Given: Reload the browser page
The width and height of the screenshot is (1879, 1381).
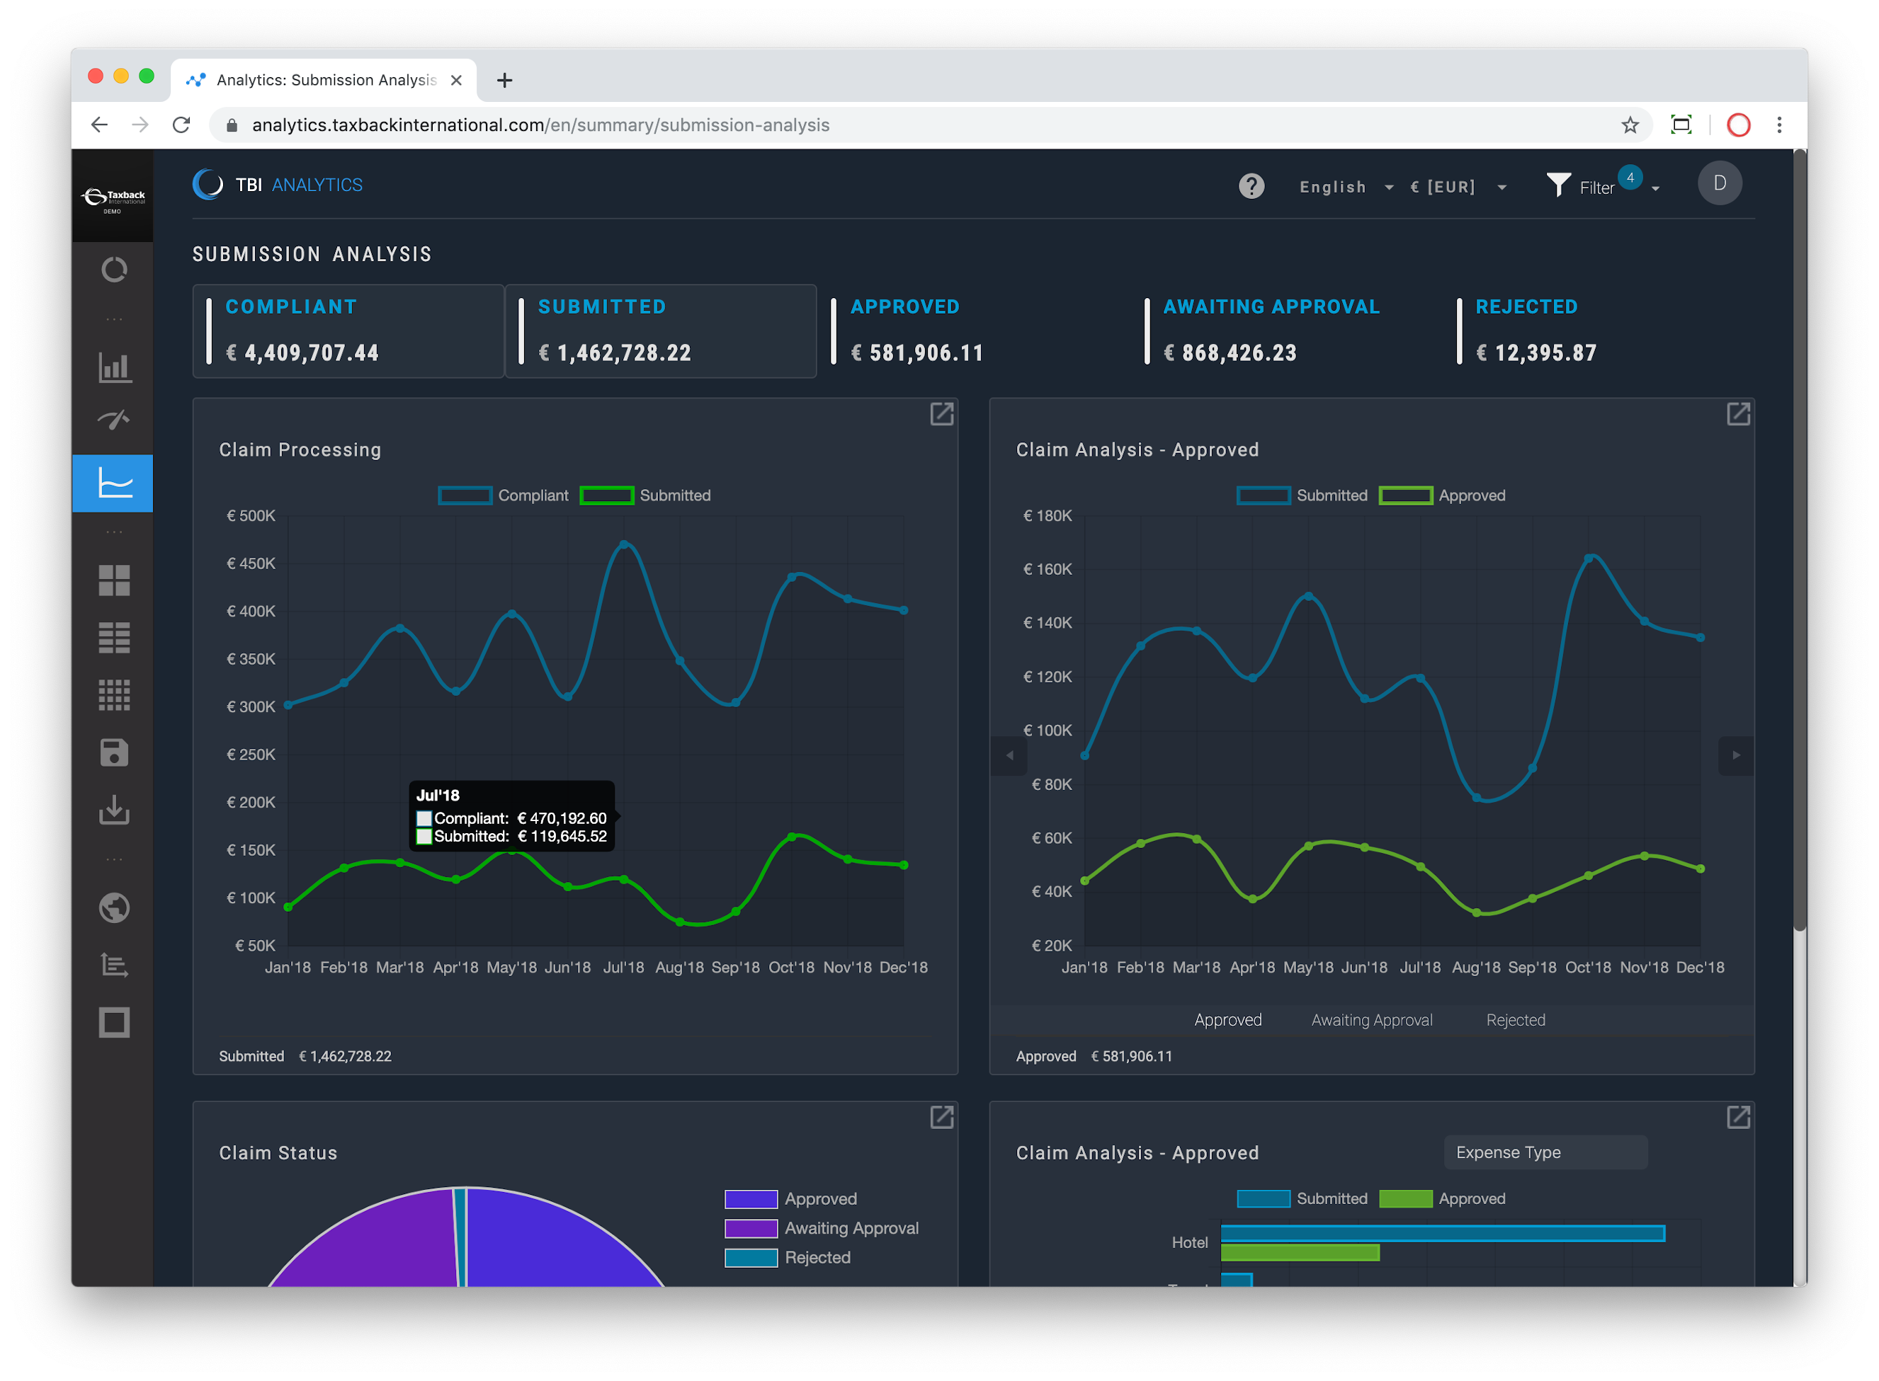Looking at the screenshot, I should point(181,125).
